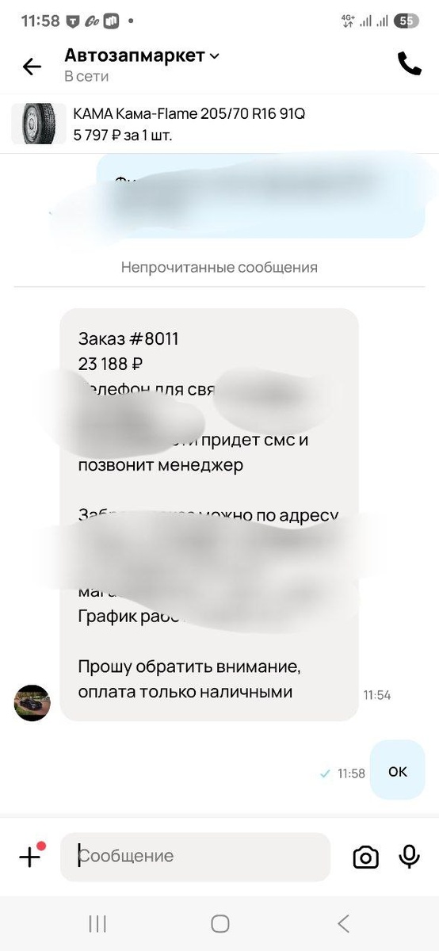Screen dimensions: 439x951
Task: Tap the В сети status under the chat name
Action: (86, 76)
